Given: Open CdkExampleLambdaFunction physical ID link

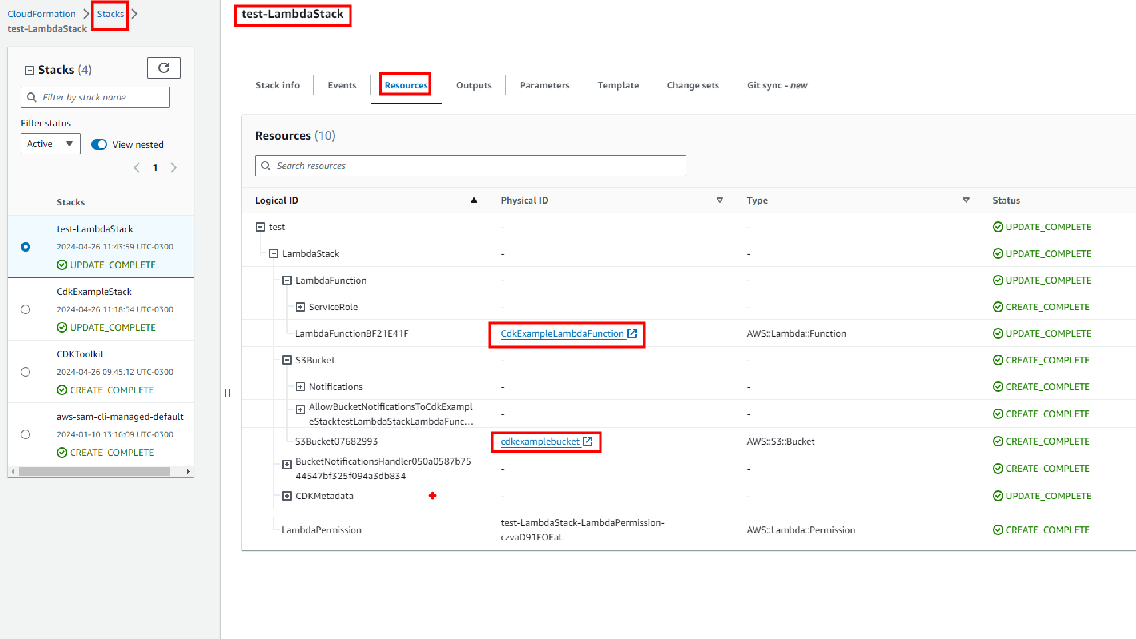Looking at the screenshot, I should [x=562, y=333].
